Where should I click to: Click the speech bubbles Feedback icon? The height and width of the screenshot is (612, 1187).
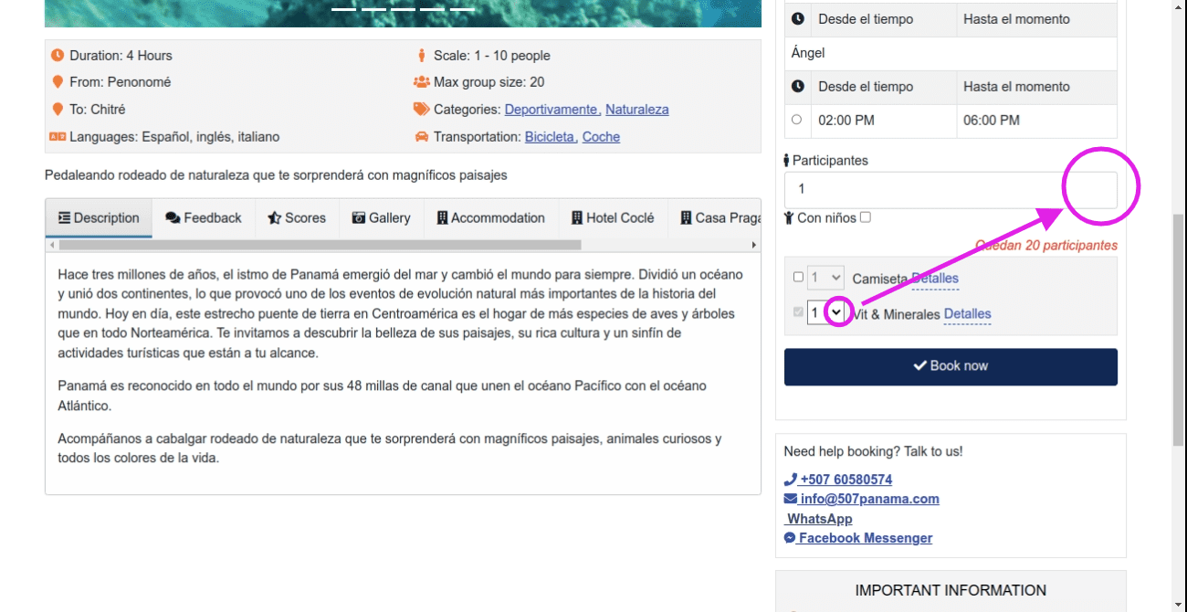[x=173, y=218]
